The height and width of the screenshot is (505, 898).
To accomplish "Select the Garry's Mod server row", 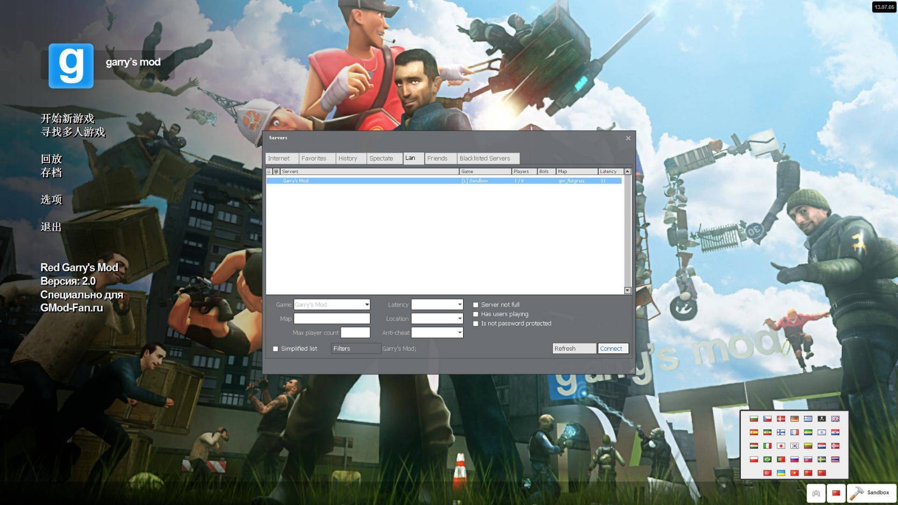I will (x=444, y=181).
